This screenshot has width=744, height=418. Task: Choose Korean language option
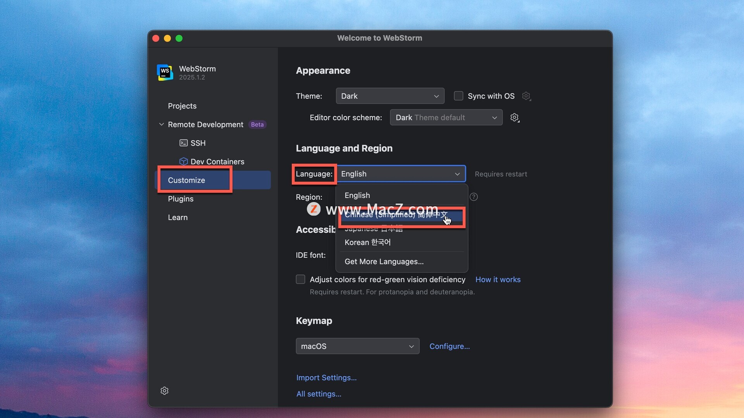pos(402,242)
